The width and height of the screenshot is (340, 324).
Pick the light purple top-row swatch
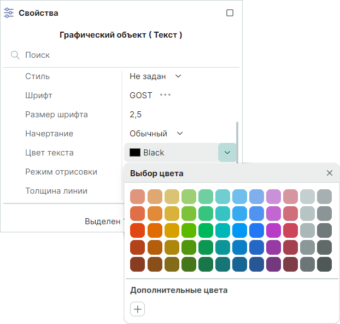point(273,197)
